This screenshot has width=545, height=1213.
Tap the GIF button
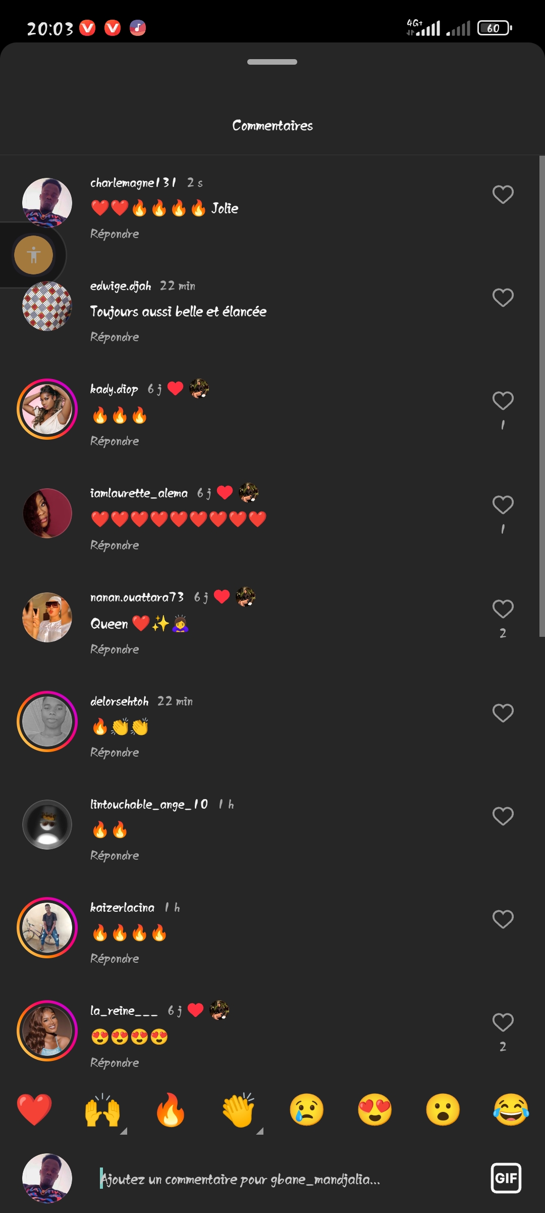[x=506, y=1178]
